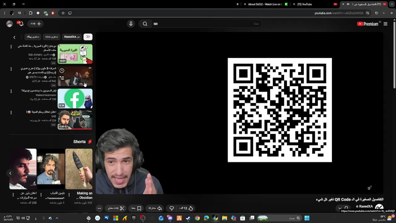The height and width of the screenshot is (223, 396).
Task: Click the YouTube search magnifier button
Action: (145, 24)
